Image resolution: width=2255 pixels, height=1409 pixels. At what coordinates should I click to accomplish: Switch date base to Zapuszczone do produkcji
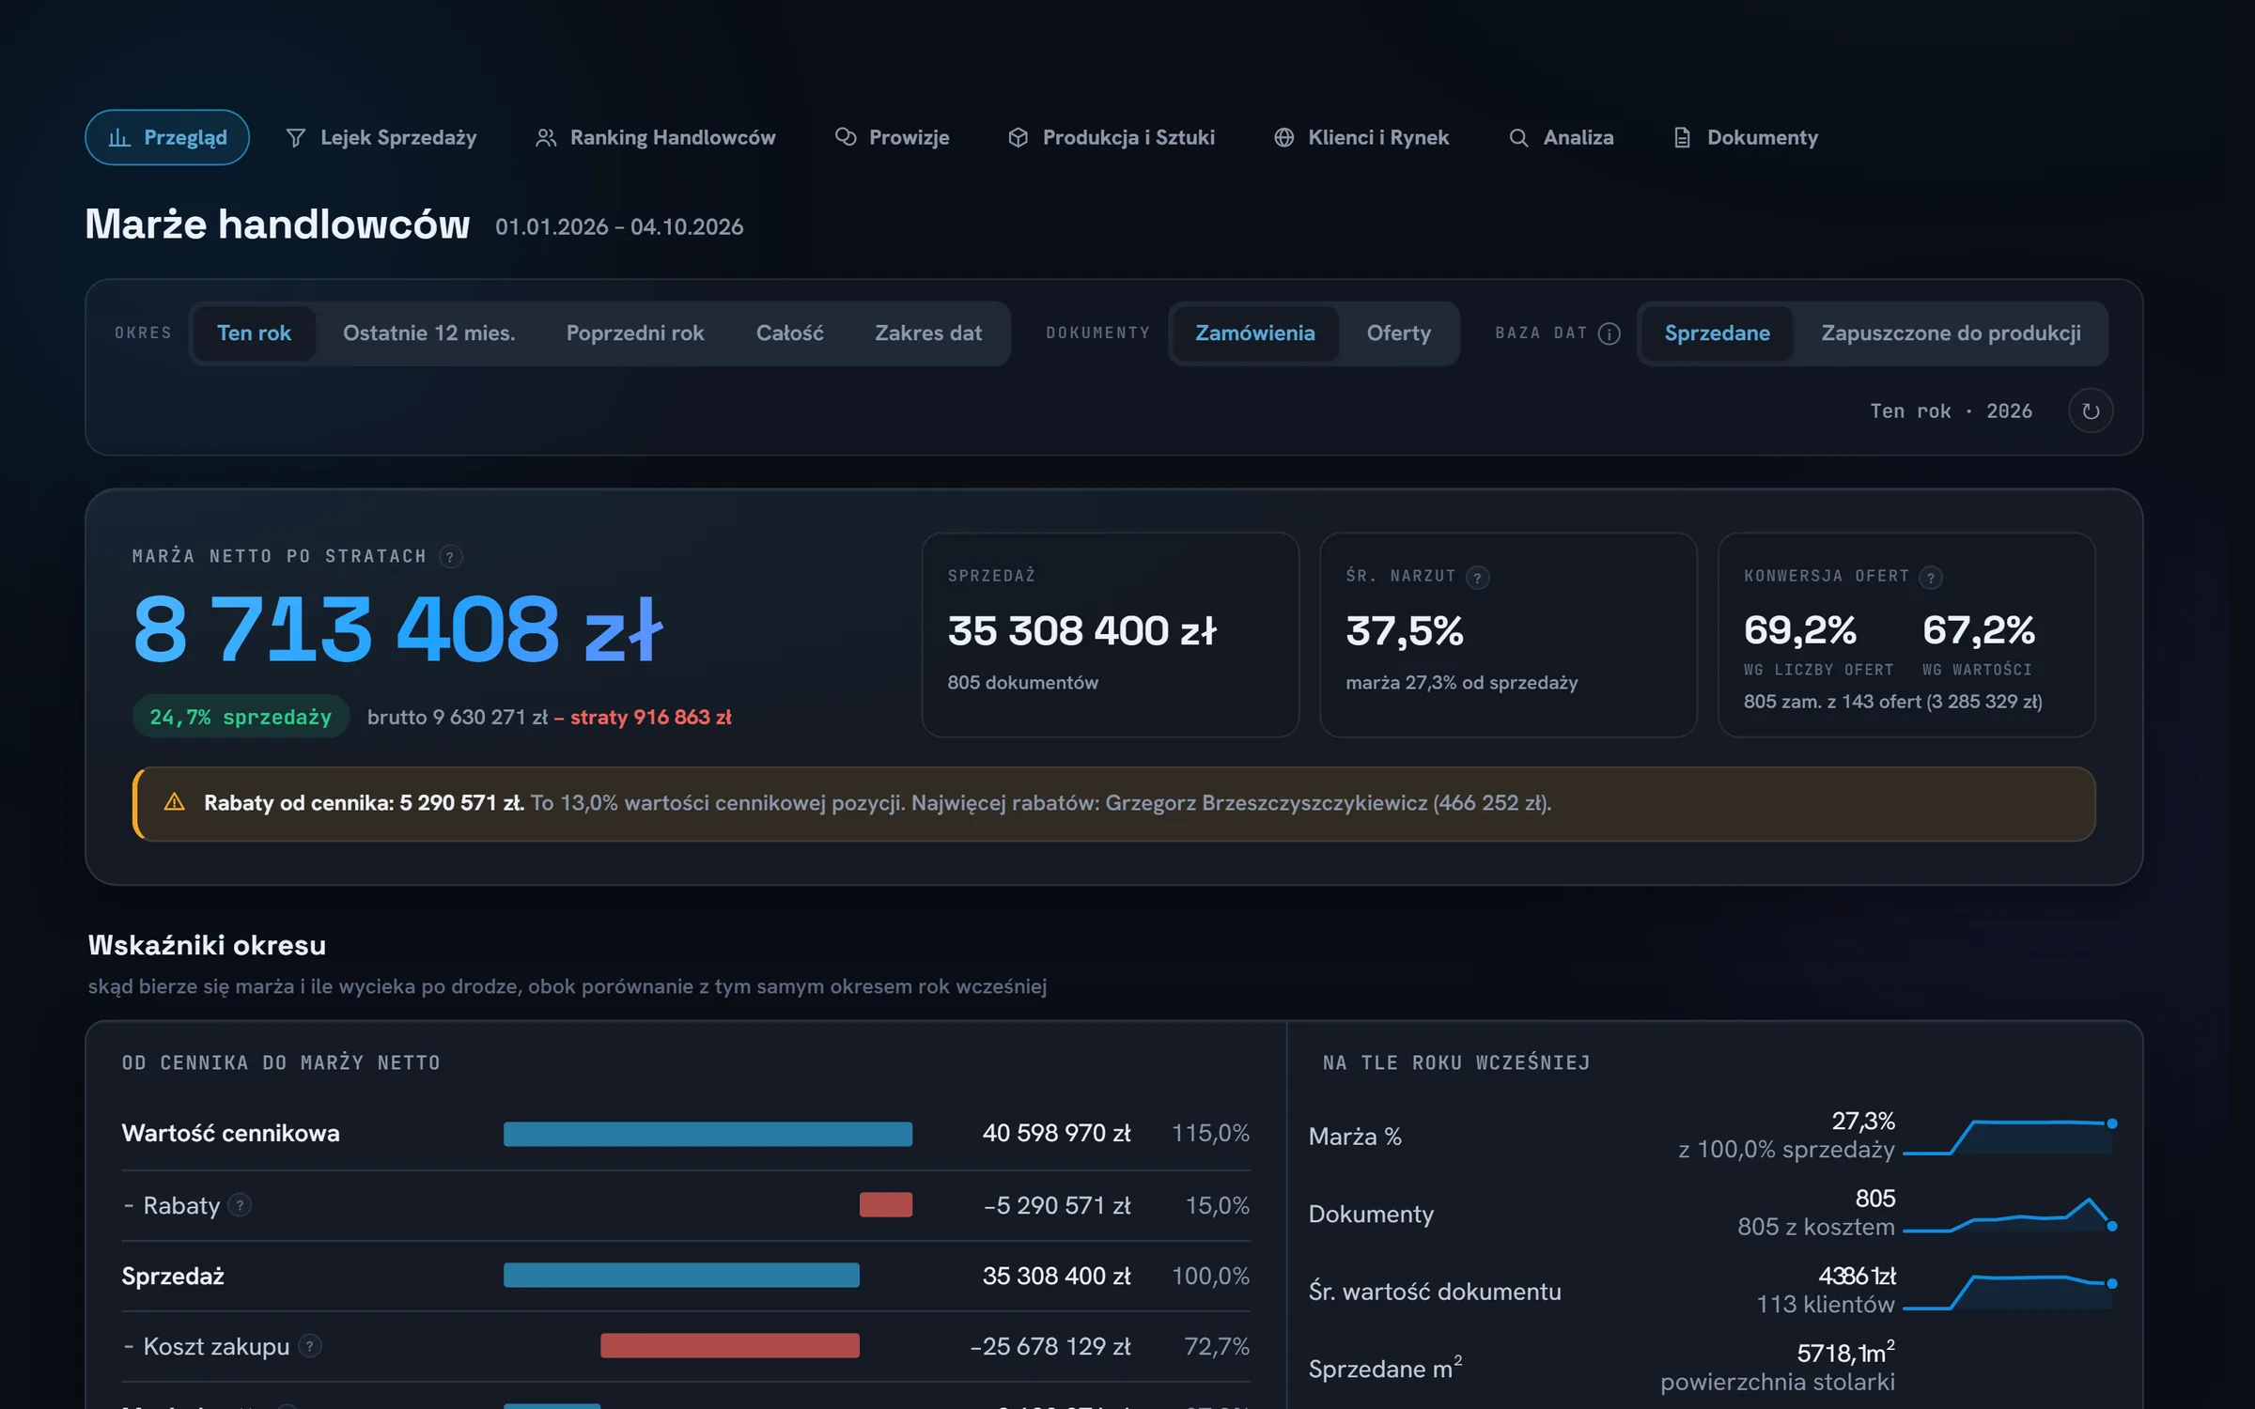coord(1951,333)
